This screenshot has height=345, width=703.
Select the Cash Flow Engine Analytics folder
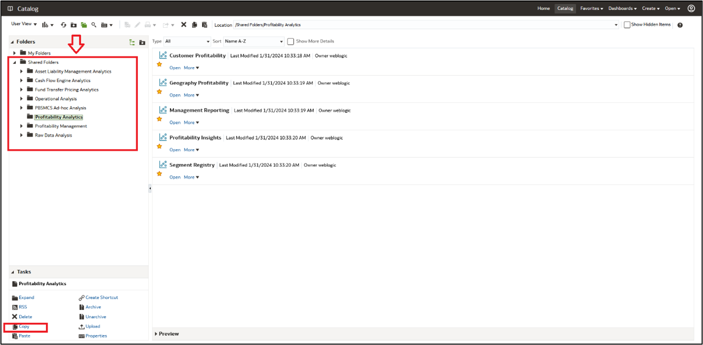coord(63,80)
